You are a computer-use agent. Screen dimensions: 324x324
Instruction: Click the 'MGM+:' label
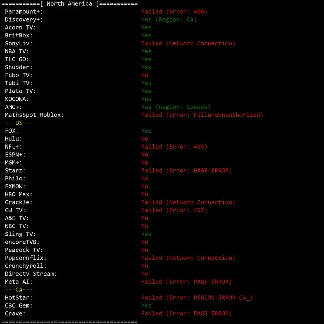[x=13, y=163]
